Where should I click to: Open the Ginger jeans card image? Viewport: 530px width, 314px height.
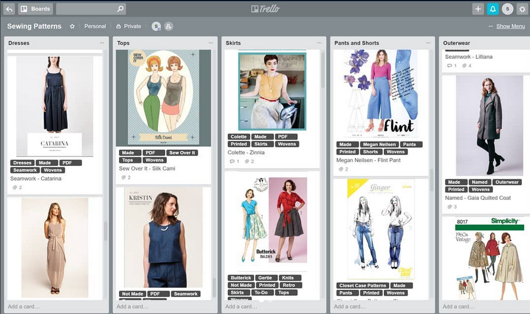coord(381,229)
